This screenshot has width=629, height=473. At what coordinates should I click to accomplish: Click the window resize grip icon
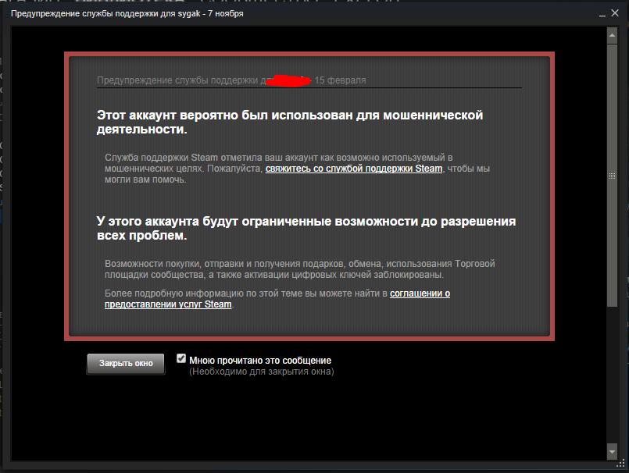click(620, 464)
